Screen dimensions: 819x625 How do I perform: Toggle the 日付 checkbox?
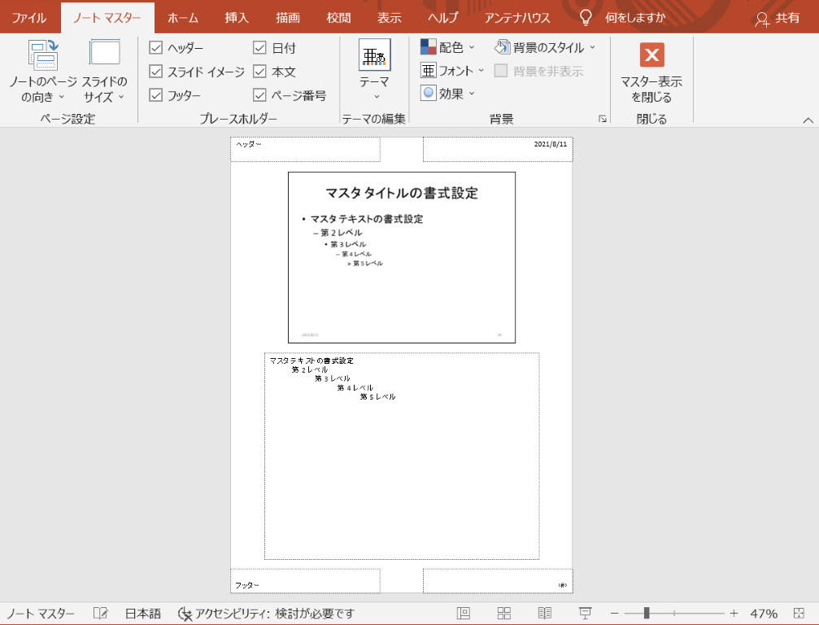click(x=259, y=48)
